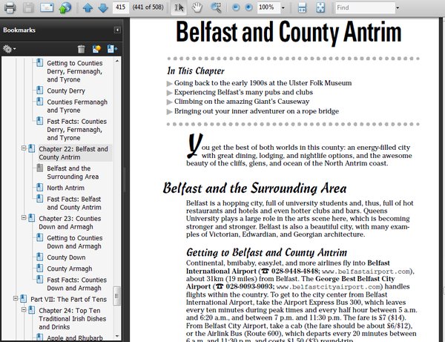Go to next page arrow

click(103, 7)
